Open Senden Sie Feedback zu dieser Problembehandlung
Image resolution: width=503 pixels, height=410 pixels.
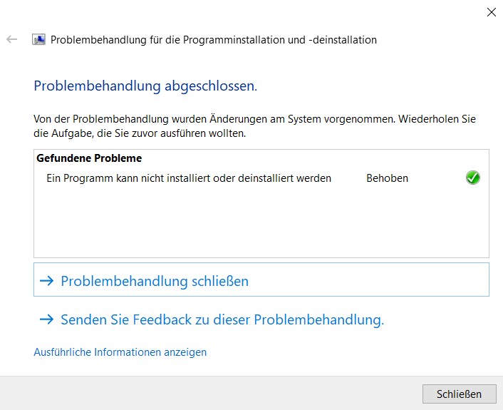[x=222, y=319]
